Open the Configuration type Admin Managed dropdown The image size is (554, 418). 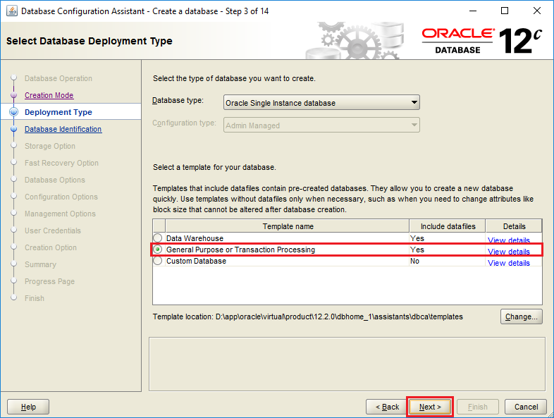[321, 125]
